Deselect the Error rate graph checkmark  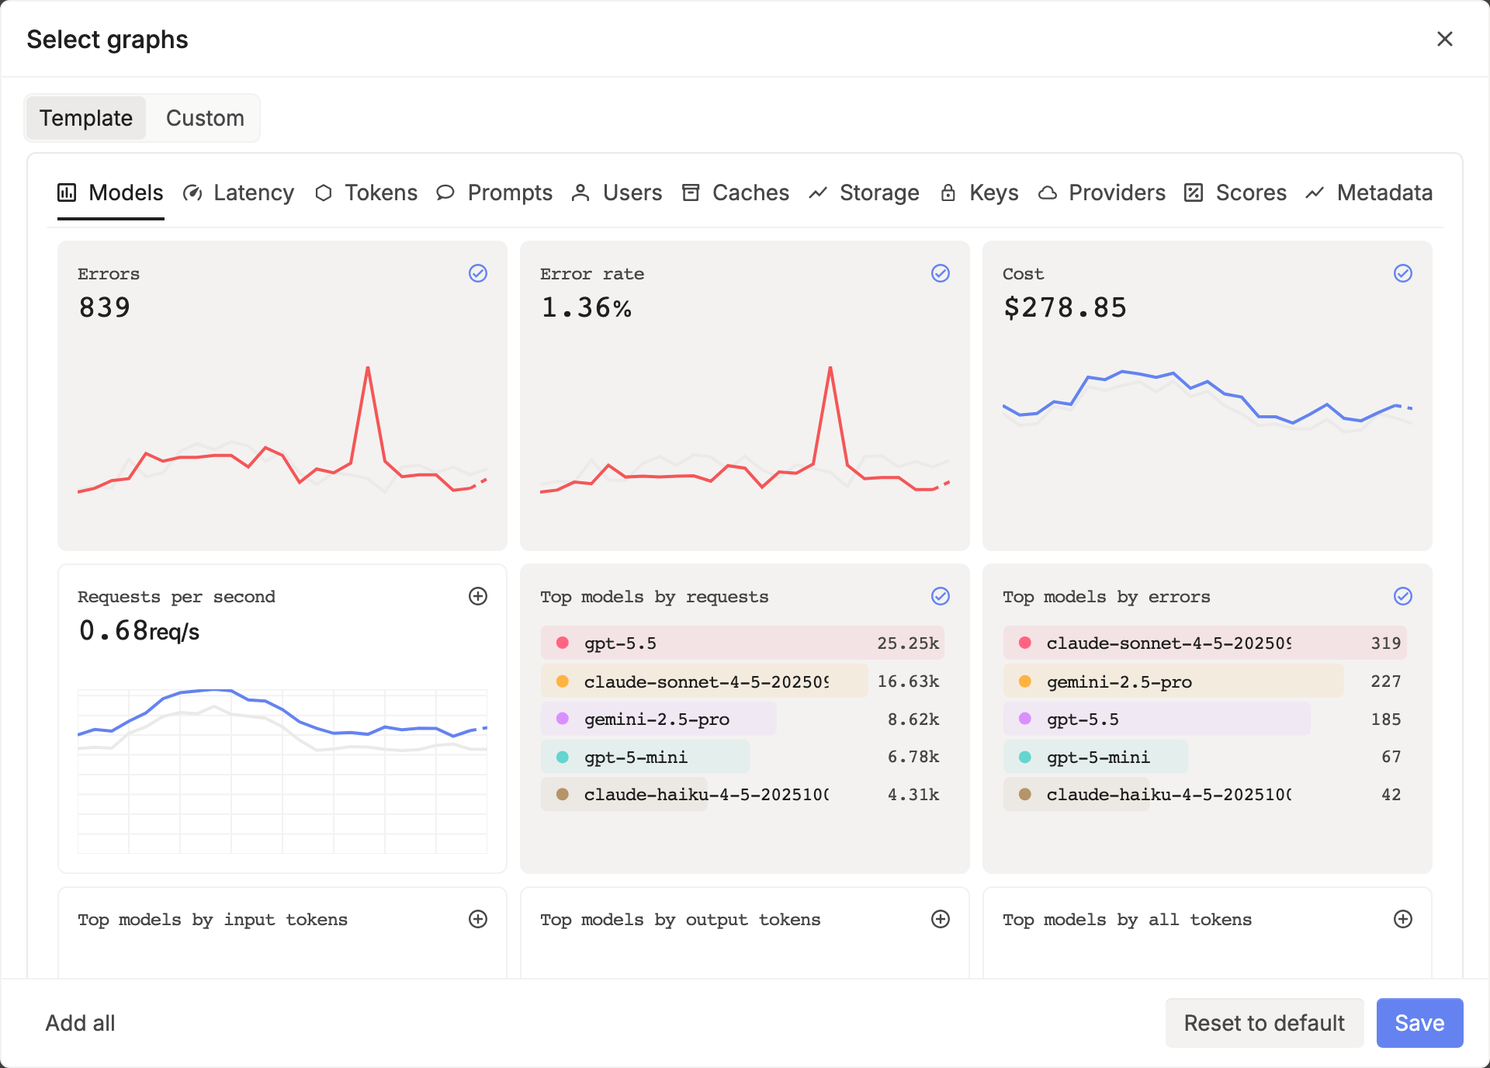[941, 273]
